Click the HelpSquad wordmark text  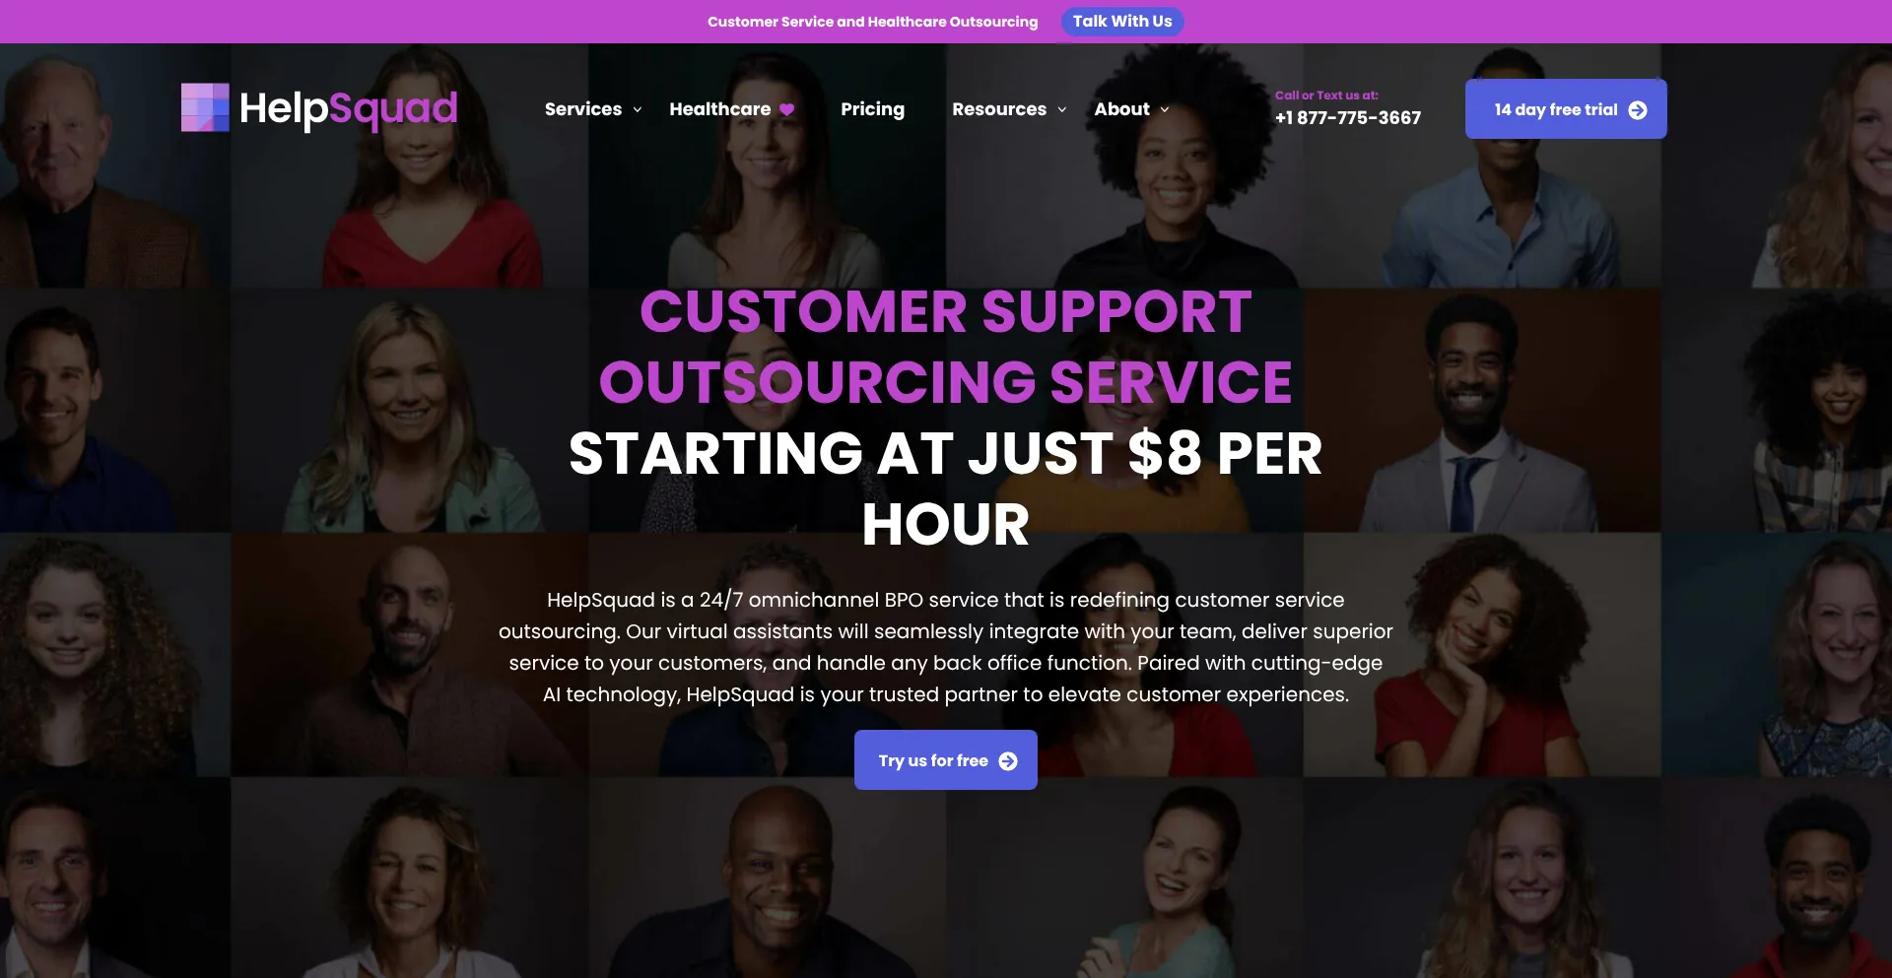[349, 108]
